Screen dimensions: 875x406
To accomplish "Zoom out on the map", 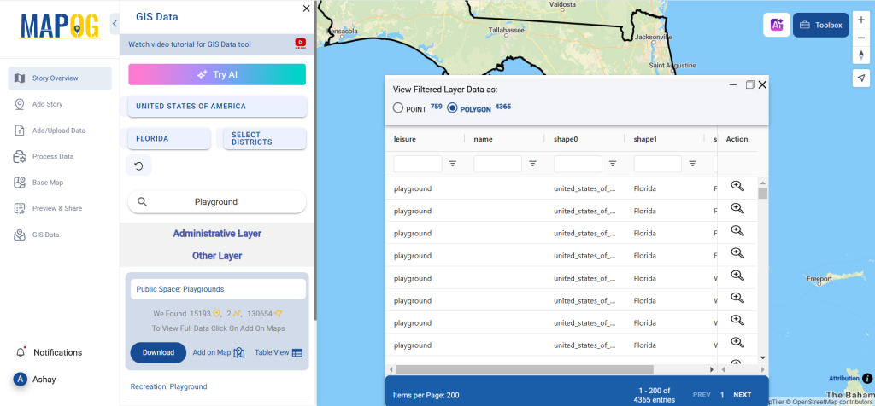I will click(860, 38).
